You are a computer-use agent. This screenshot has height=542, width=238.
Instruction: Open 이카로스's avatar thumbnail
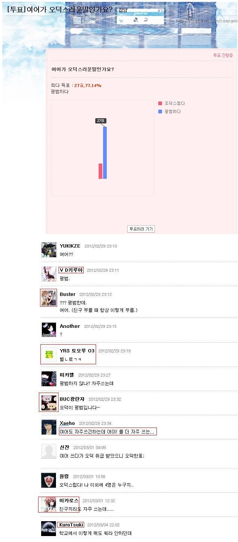point(49,504)
